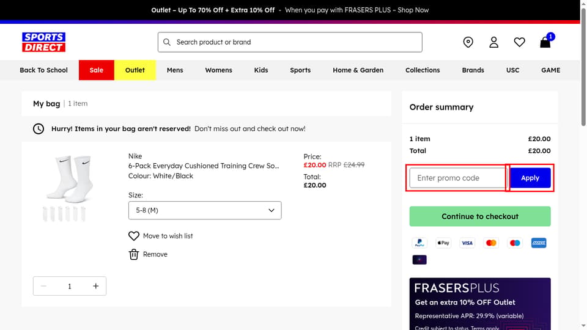Viewport: 587px width, 330px height.
Task: Open the GAME menu
Action: tap(551, 70)
